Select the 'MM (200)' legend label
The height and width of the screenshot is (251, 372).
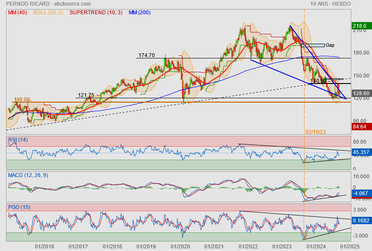[139, 13]
